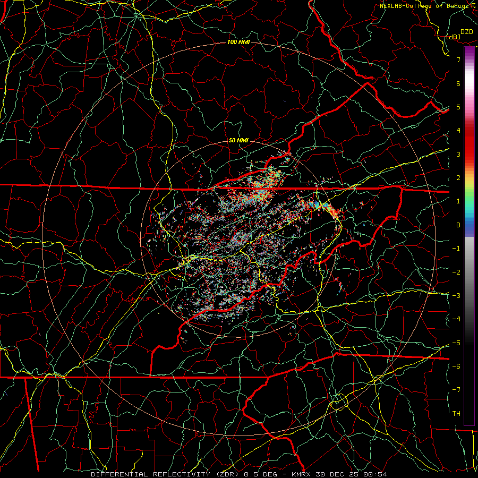This screenshot has width=478, height=478.
Task: Click the [dB] unit label
Action: coord(454,37)
